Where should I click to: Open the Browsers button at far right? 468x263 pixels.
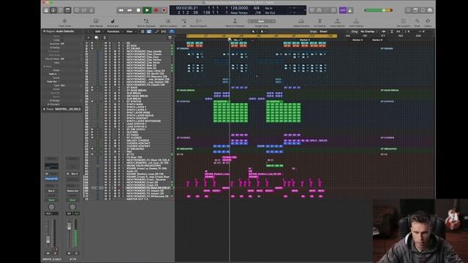click(430, 10)
